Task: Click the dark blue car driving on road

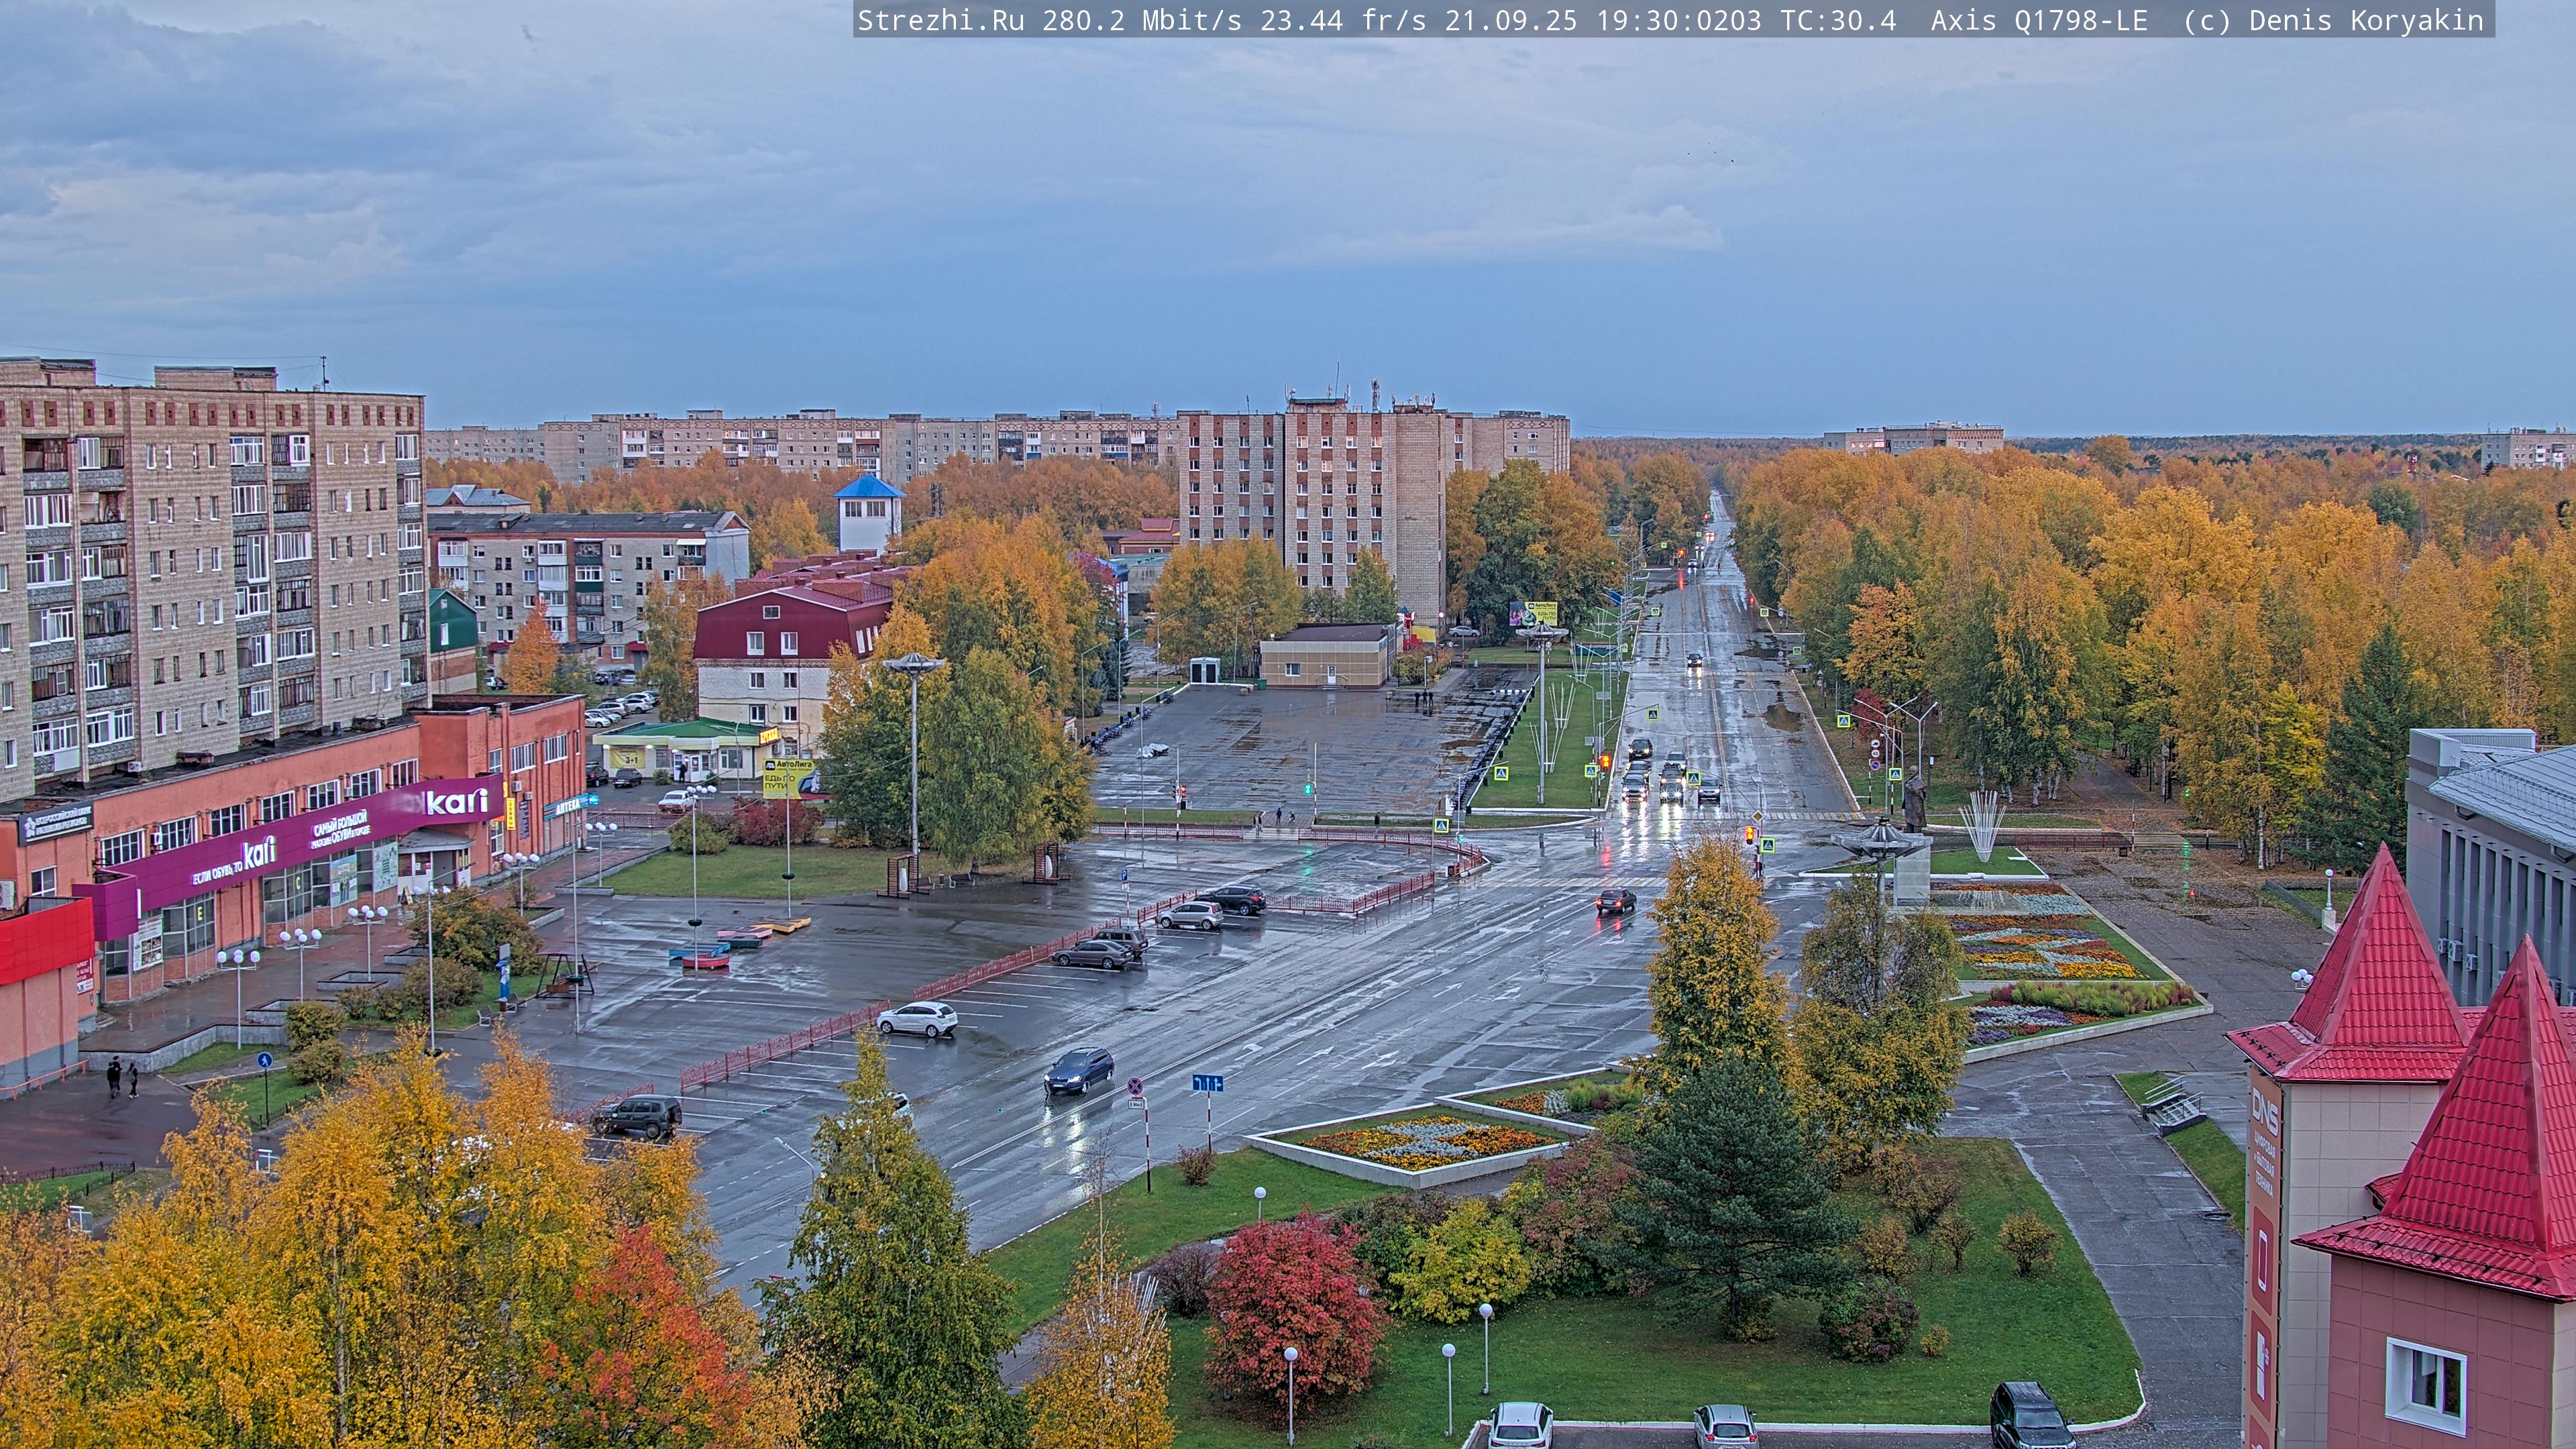Action: pos(1079,1070)
